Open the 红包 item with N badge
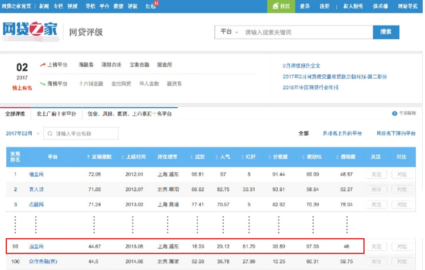Viewport: 425px width, 270px height. pyautogui.click(x=151, y=6)
